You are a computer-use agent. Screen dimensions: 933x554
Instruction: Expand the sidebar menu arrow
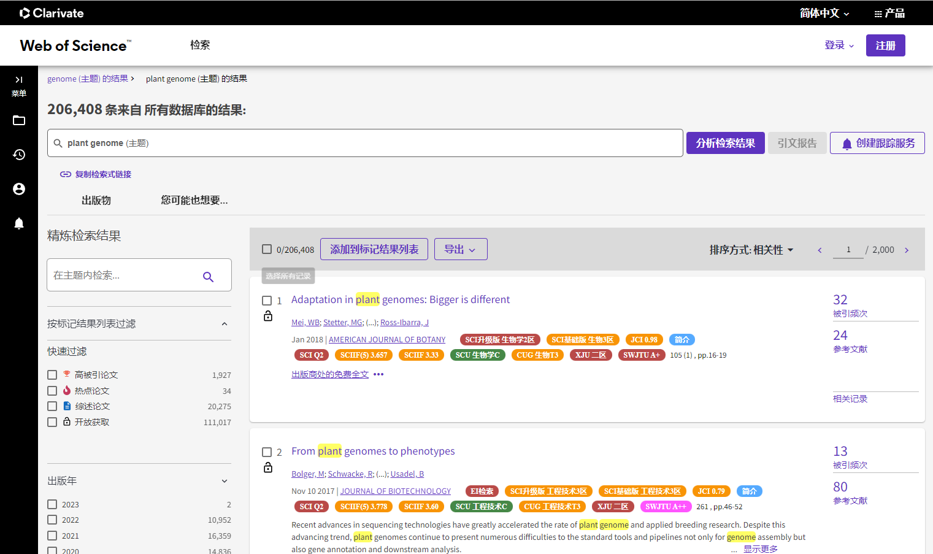(x=19, y=80)
